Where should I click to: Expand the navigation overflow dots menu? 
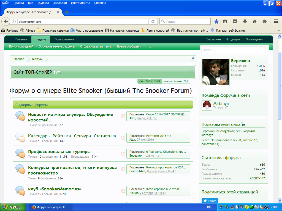pos(149,47)
